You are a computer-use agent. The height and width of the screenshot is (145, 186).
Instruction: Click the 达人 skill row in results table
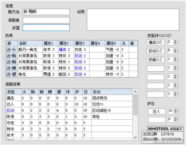tap(69, 104)
